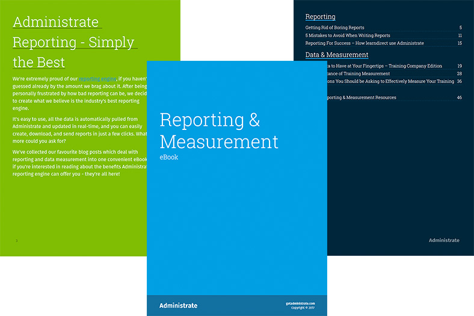This screenshot has width=474, height=316.
Task: Select the 'Reporting & Measurement' cover title
Action: (219, 131)
